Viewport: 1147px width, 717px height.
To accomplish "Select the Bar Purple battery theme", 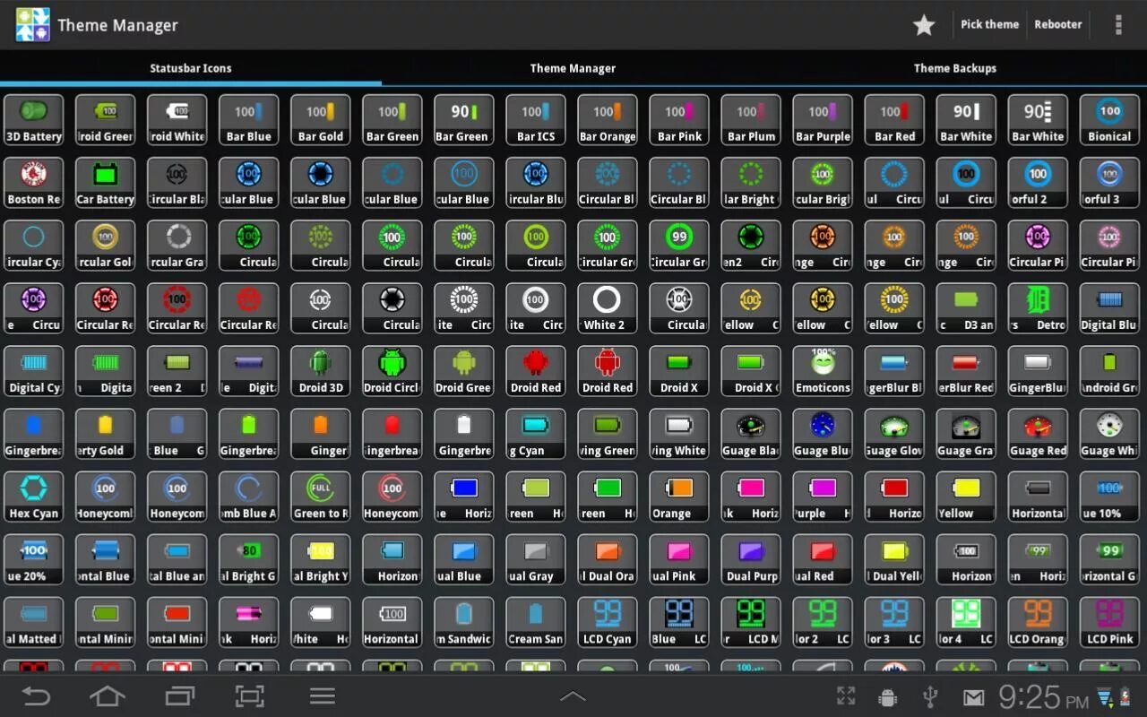I will (823, 120).
